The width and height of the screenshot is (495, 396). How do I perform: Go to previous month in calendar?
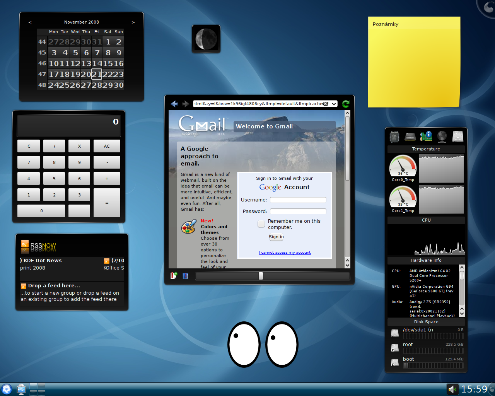point(30,22)
